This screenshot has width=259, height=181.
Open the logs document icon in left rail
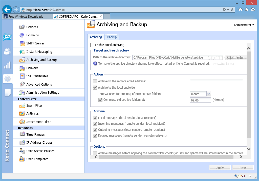point(8,92)
